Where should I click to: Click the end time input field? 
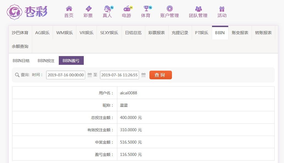tap(119, 75)
